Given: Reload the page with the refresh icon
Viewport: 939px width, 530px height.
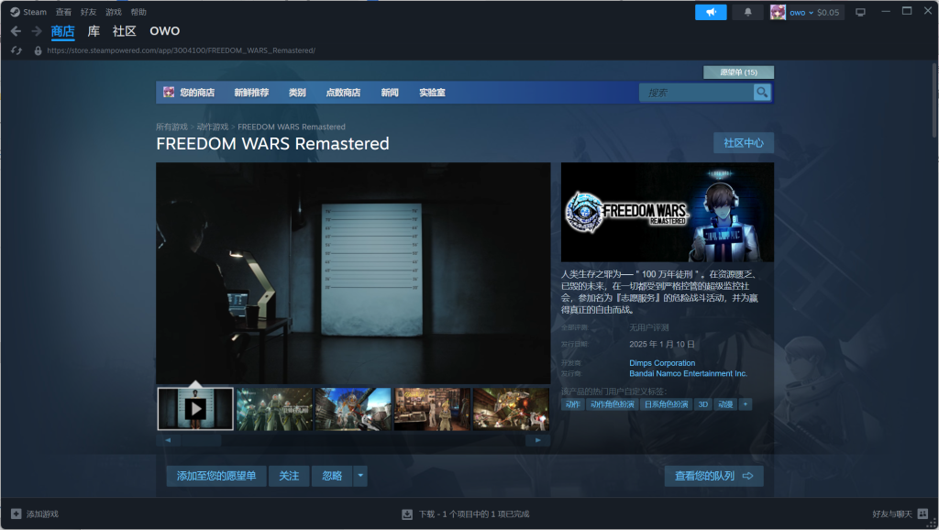Looking at the screenshot, I should pos(17,51).
